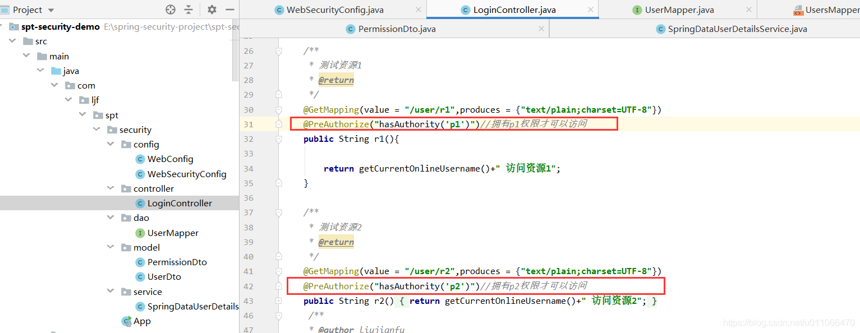Click the collapse all icon in Project panel
The width and height of the screenshot is (860, 333).
coord(188,10)
